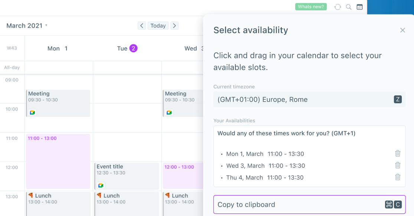Screen dimensions: 414x216
Task: Go to previous week with the left chevron
Action: click(x=141, y=26)
